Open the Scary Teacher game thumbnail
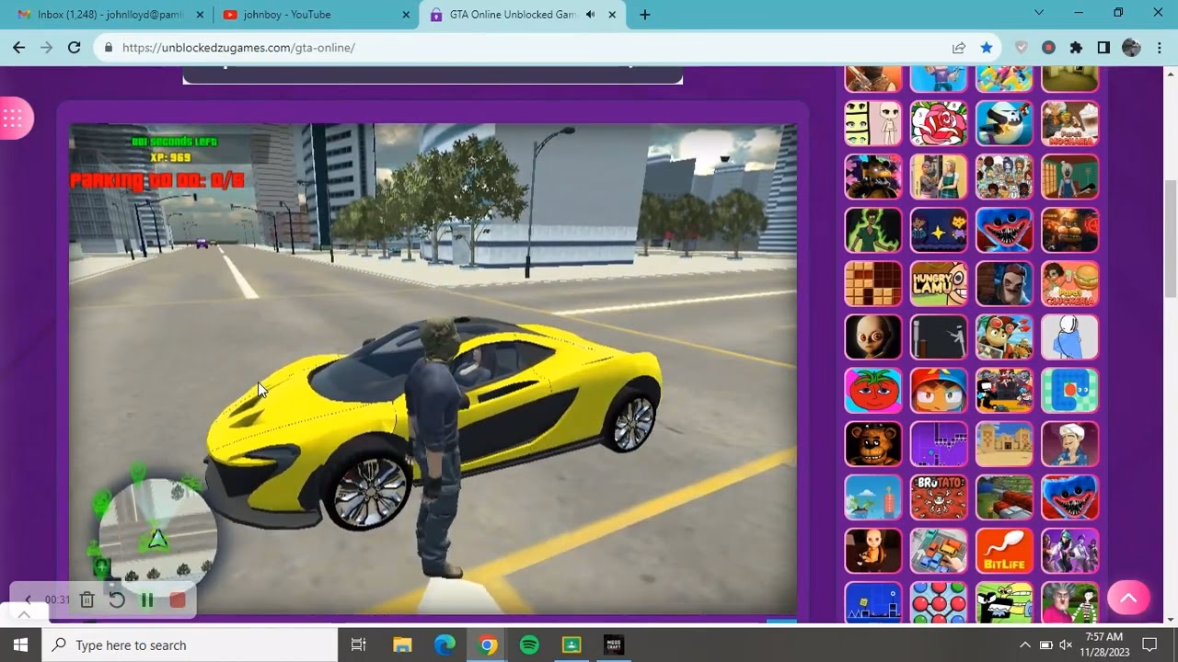This screenshot has width=1178, height=662. tap(1070, 602)
